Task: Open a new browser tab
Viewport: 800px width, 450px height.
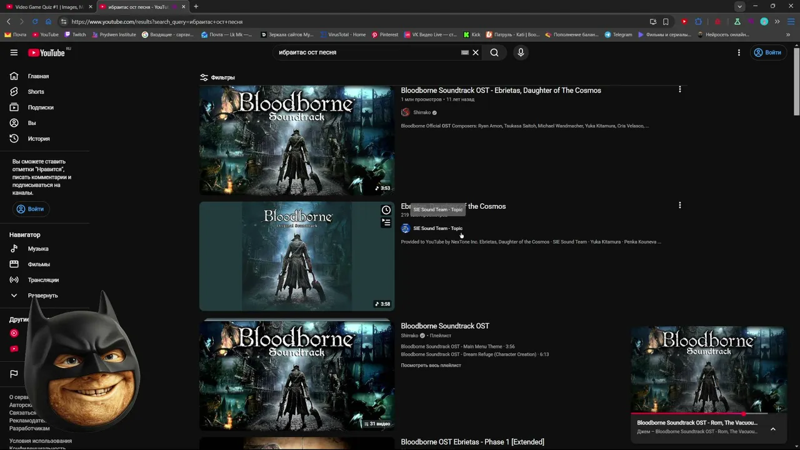Action: [196, 7]
